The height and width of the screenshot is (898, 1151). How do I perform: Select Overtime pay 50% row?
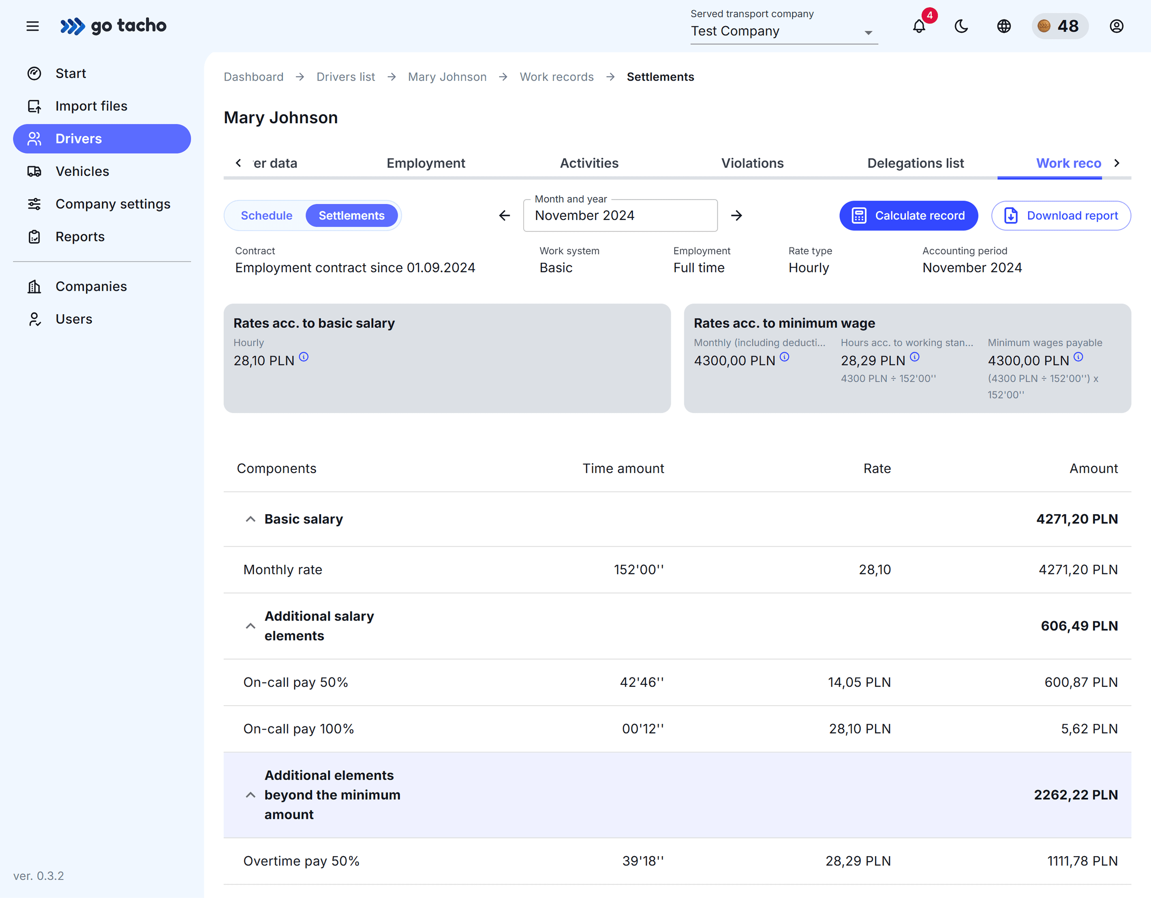click(x=677, y=861)
